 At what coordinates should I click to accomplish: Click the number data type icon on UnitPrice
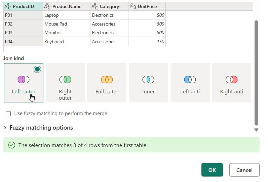coord(132,6)
